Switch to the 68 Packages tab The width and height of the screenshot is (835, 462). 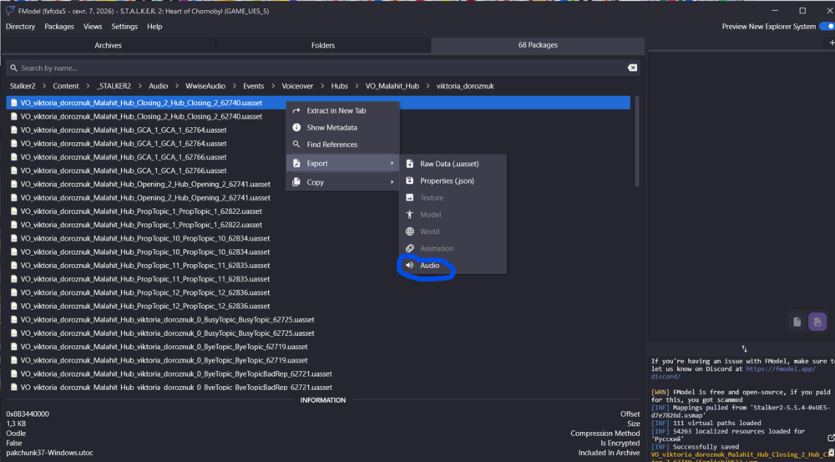538,45
